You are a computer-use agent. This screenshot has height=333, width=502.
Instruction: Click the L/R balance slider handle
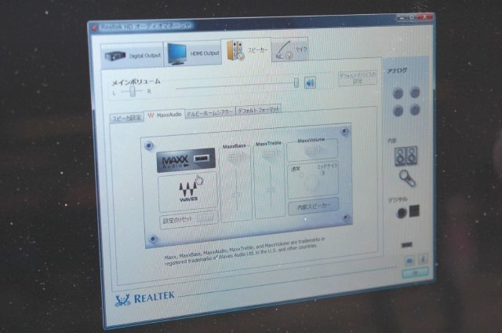pyautogui.click(x=133, y=92)
